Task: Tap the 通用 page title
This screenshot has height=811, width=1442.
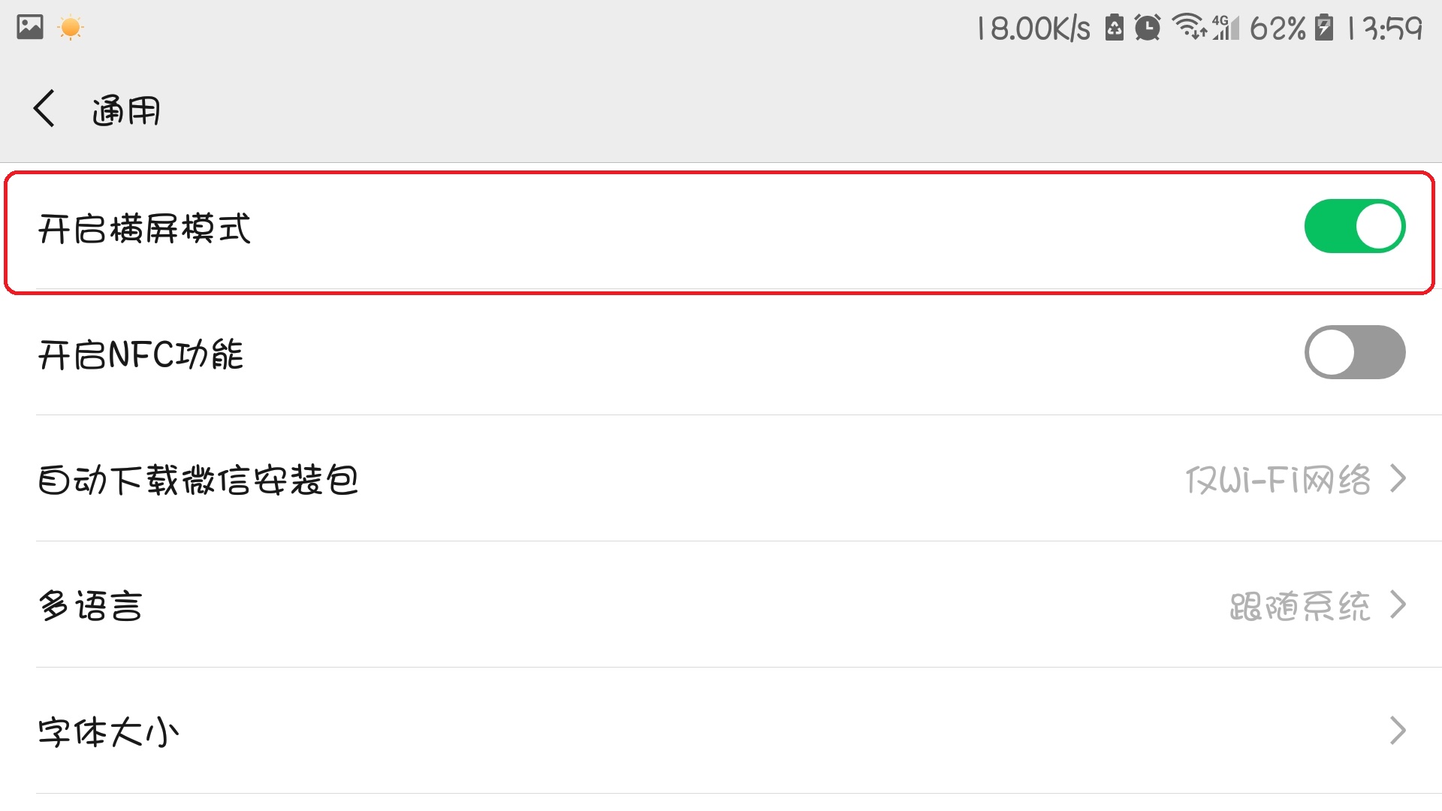Action: click(x=126, y=110)
